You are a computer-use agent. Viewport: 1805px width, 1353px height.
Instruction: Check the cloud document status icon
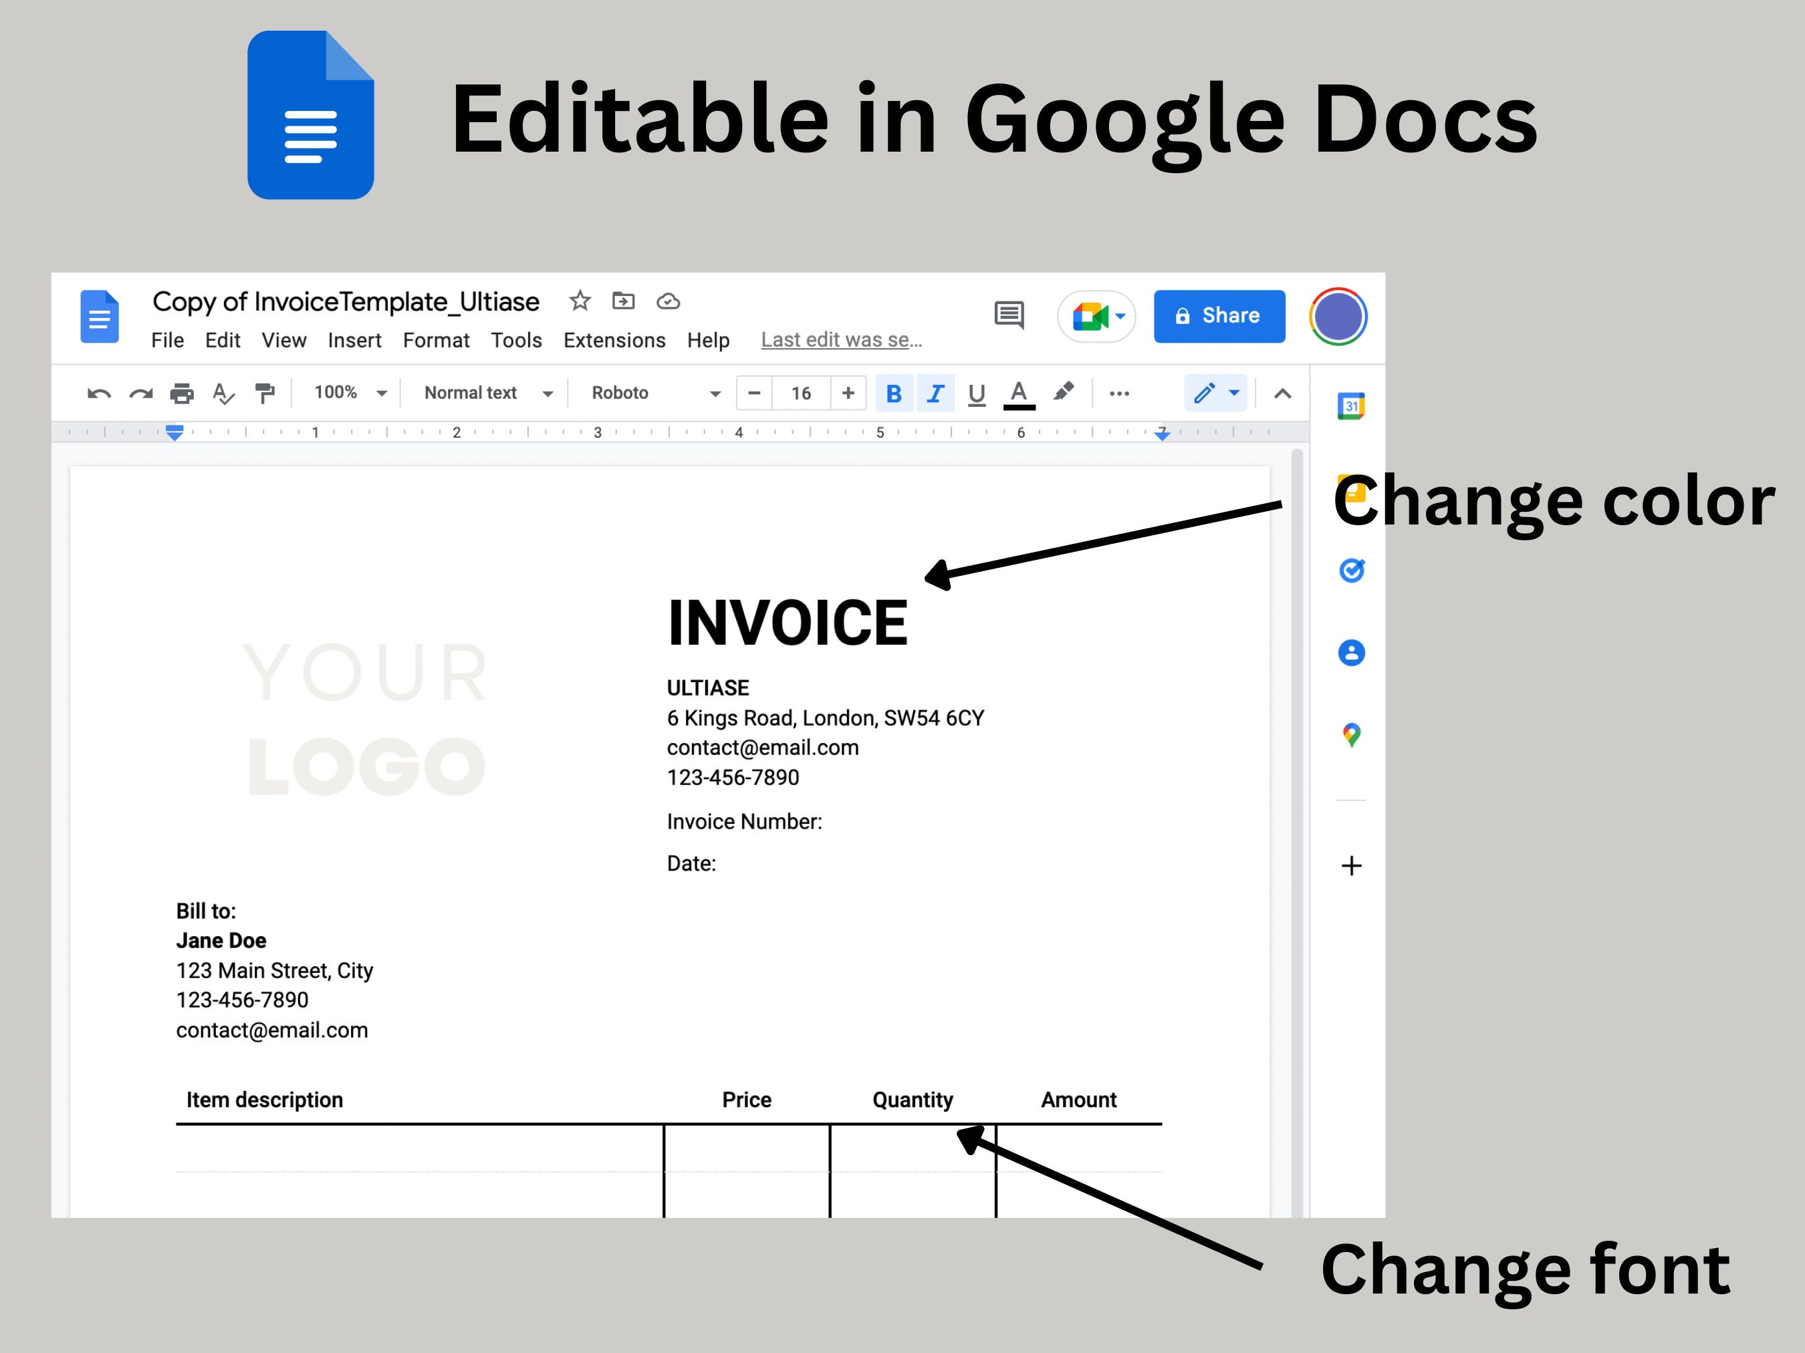coord(669,302)
